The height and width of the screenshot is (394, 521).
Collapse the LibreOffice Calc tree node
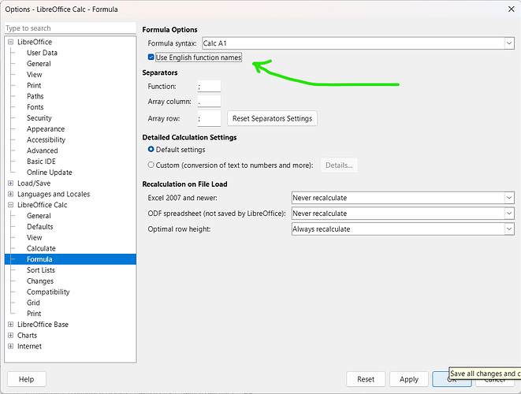pos(10,205)
